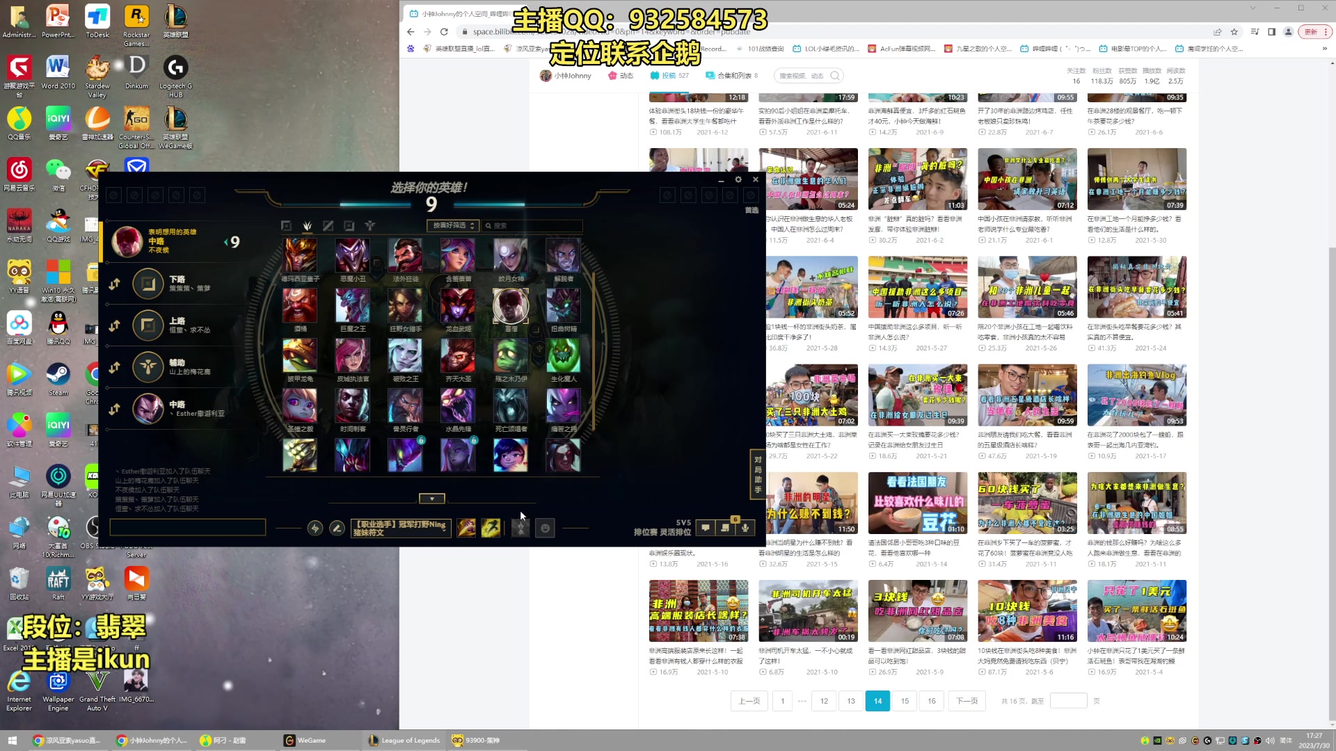The image size is (1336, 751).
Task: Open emote selector icon
Action: (x=546, y=528)
